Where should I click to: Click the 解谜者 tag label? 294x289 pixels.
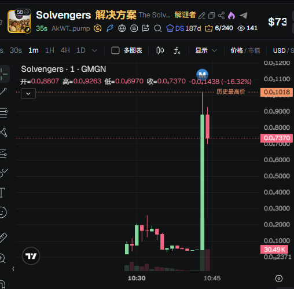pyautogui.click(x=185, y=15)
